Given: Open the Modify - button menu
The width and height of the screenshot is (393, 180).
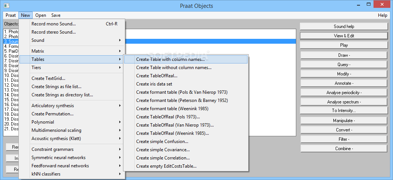Looking at the screenshot, I should pos(344,74).
